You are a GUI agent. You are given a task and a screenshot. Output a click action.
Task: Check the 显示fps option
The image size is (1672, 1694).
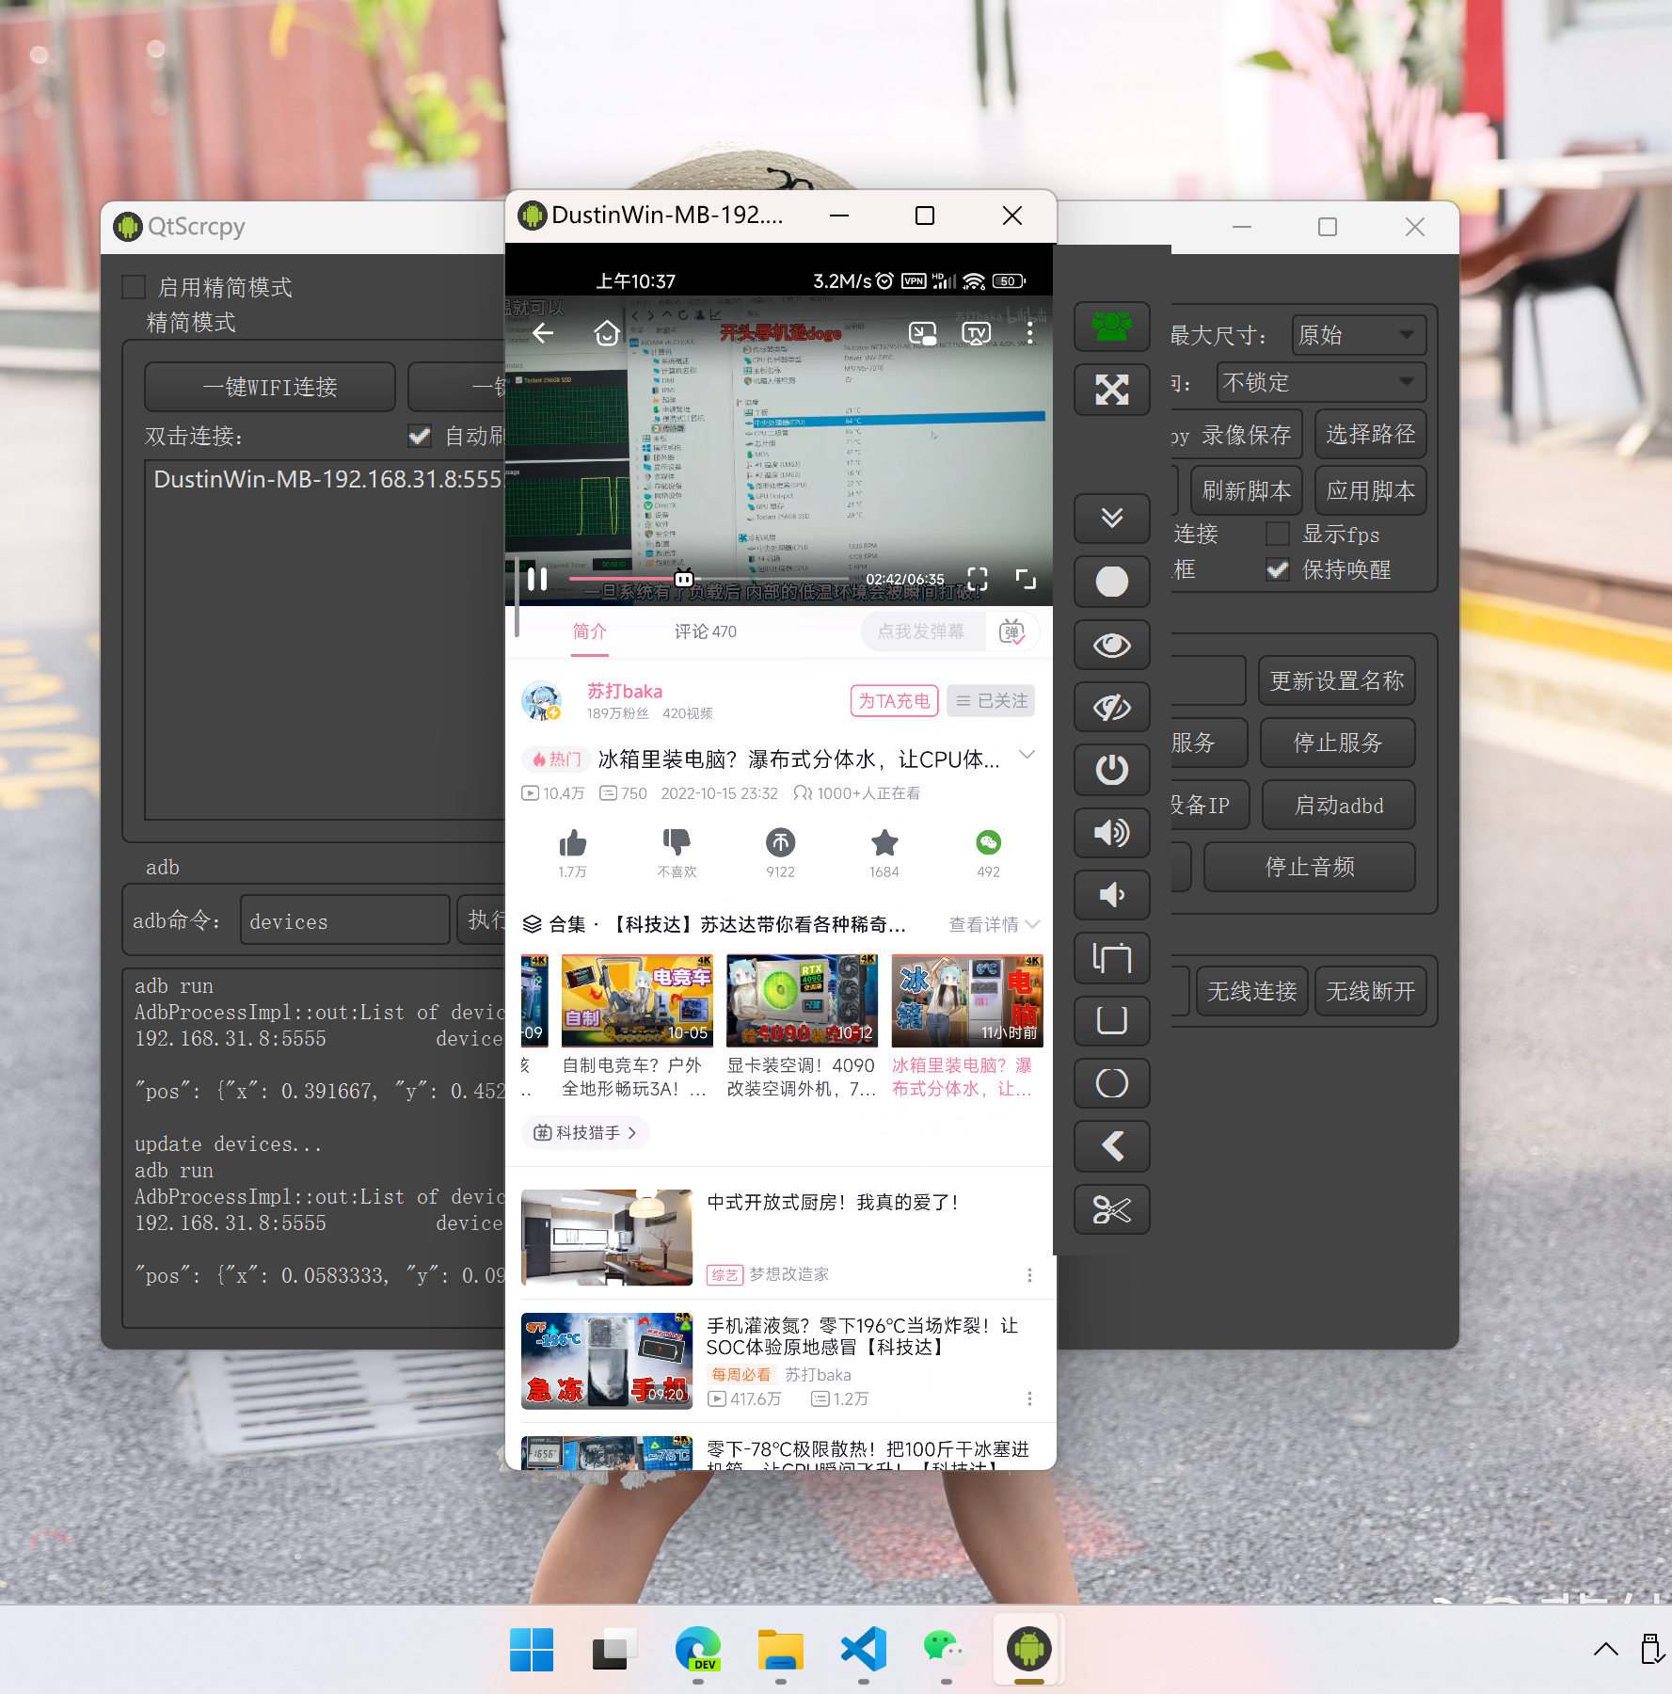point(1278,534)
